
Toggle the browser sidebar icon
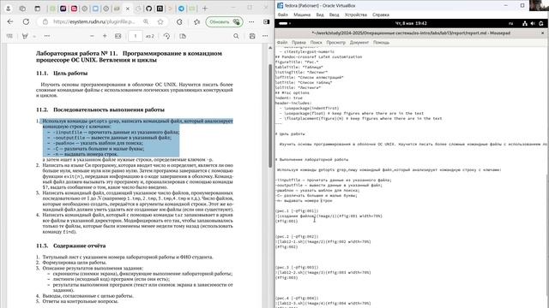pos(267,21)
